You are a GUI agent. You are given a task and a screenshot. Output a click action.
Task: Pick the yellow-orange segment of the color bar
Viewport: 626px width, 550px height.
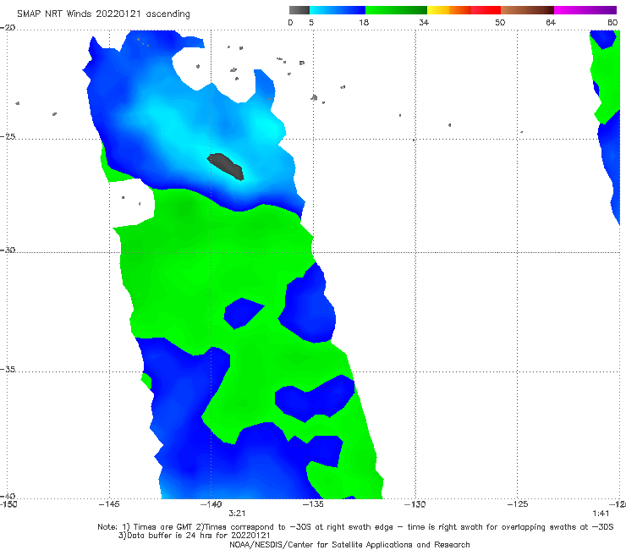pos(448,10)
